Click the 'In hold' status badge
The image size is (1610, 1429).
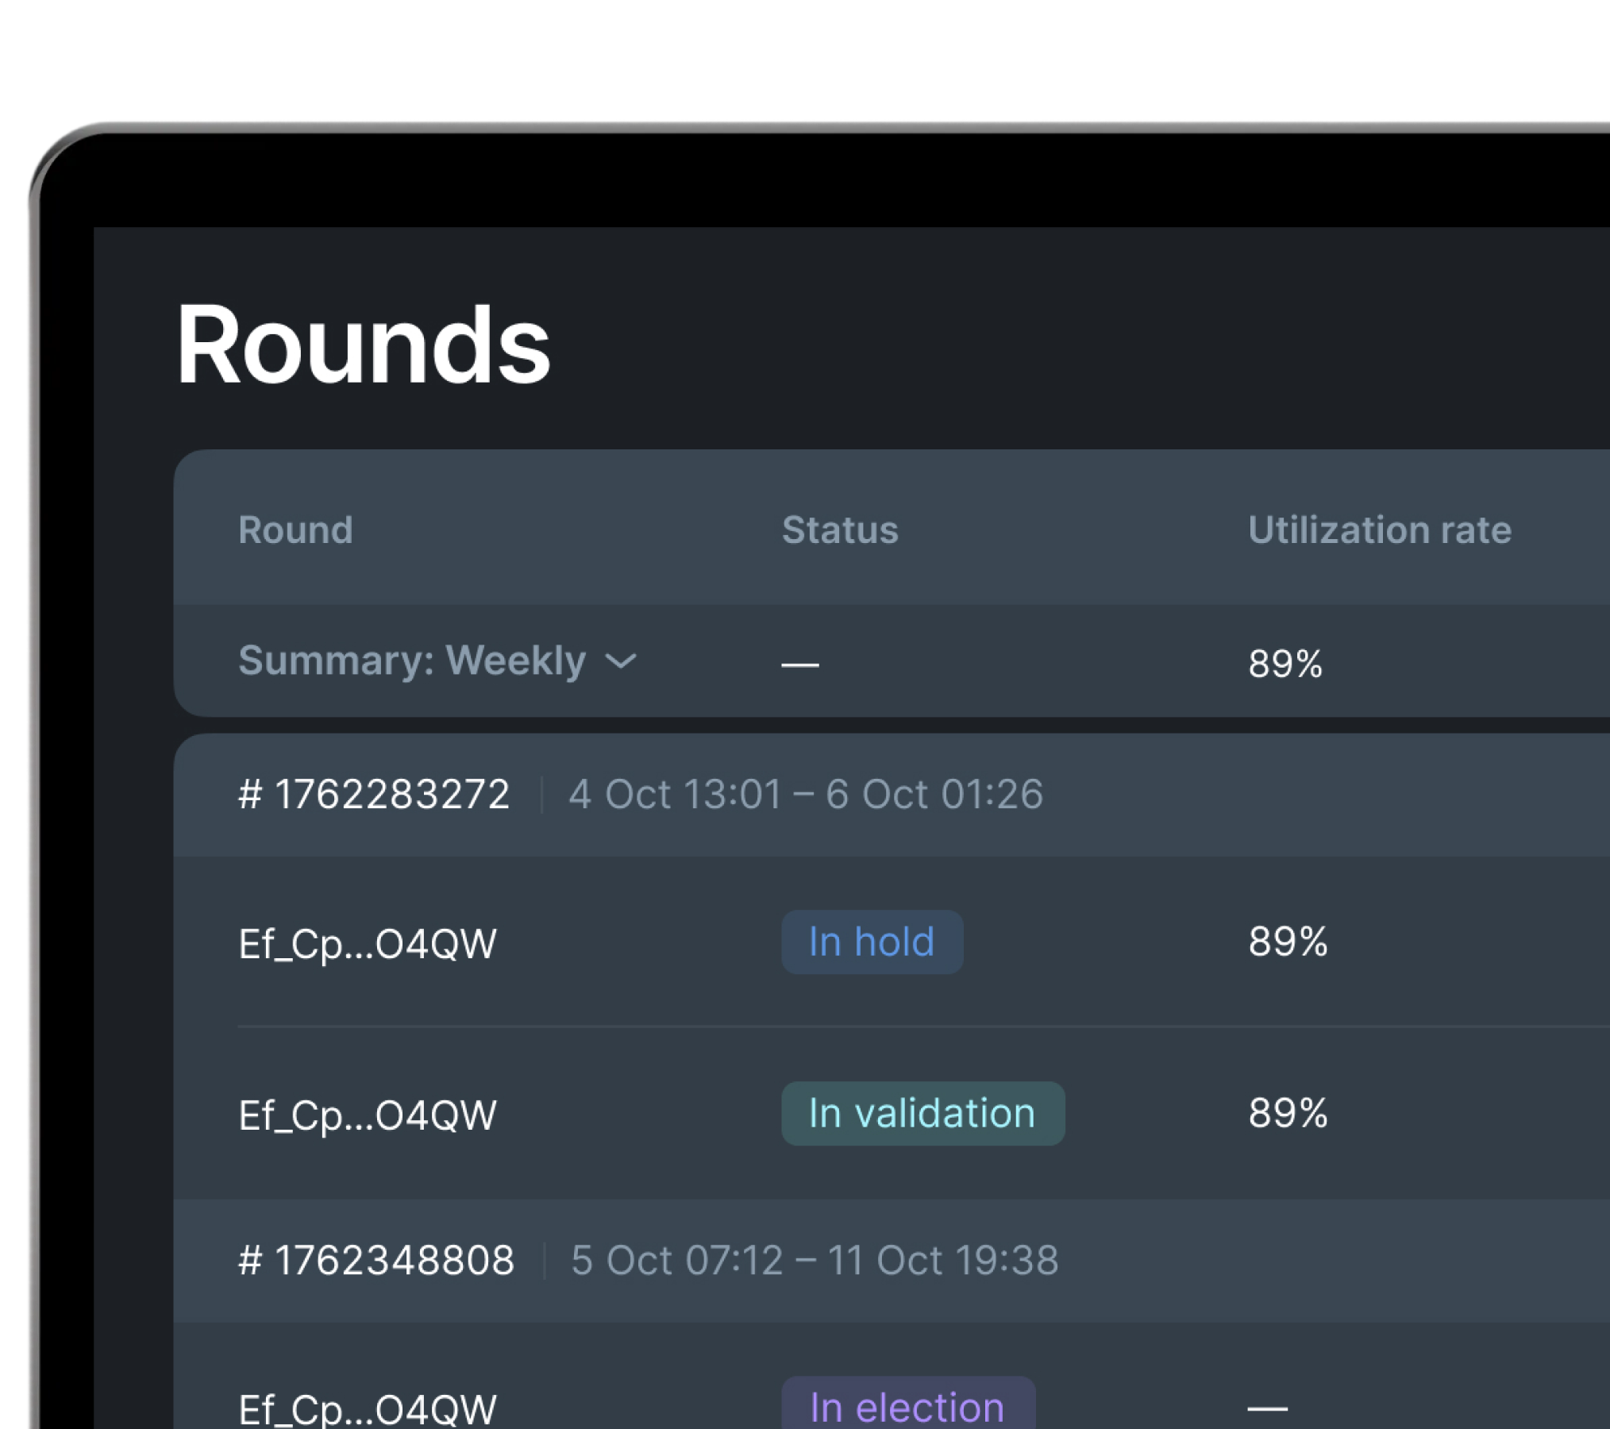pyautogui.click(x=871, y=942)
